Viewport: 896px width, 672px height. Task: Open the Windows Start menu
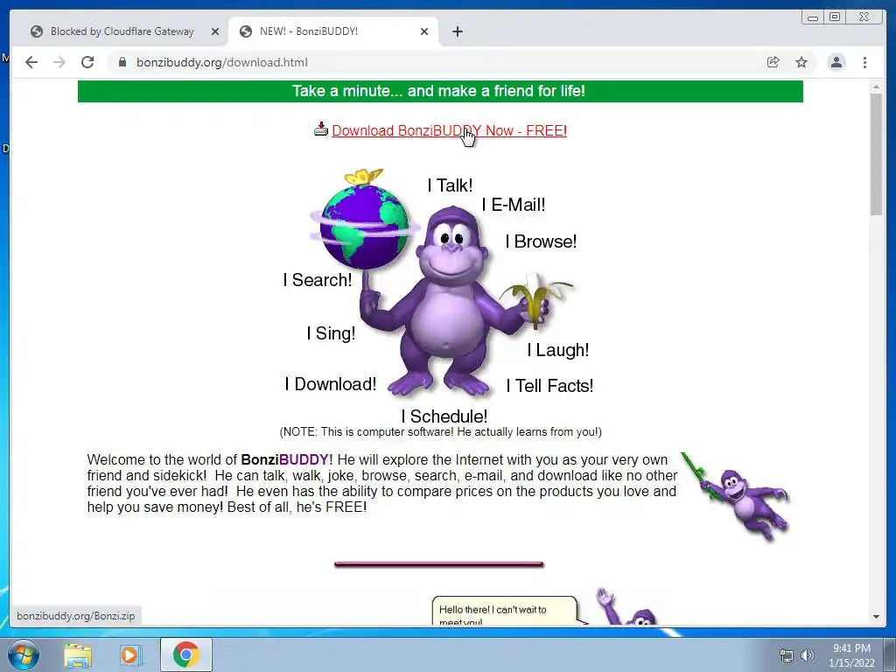click(x=23, y=654)
